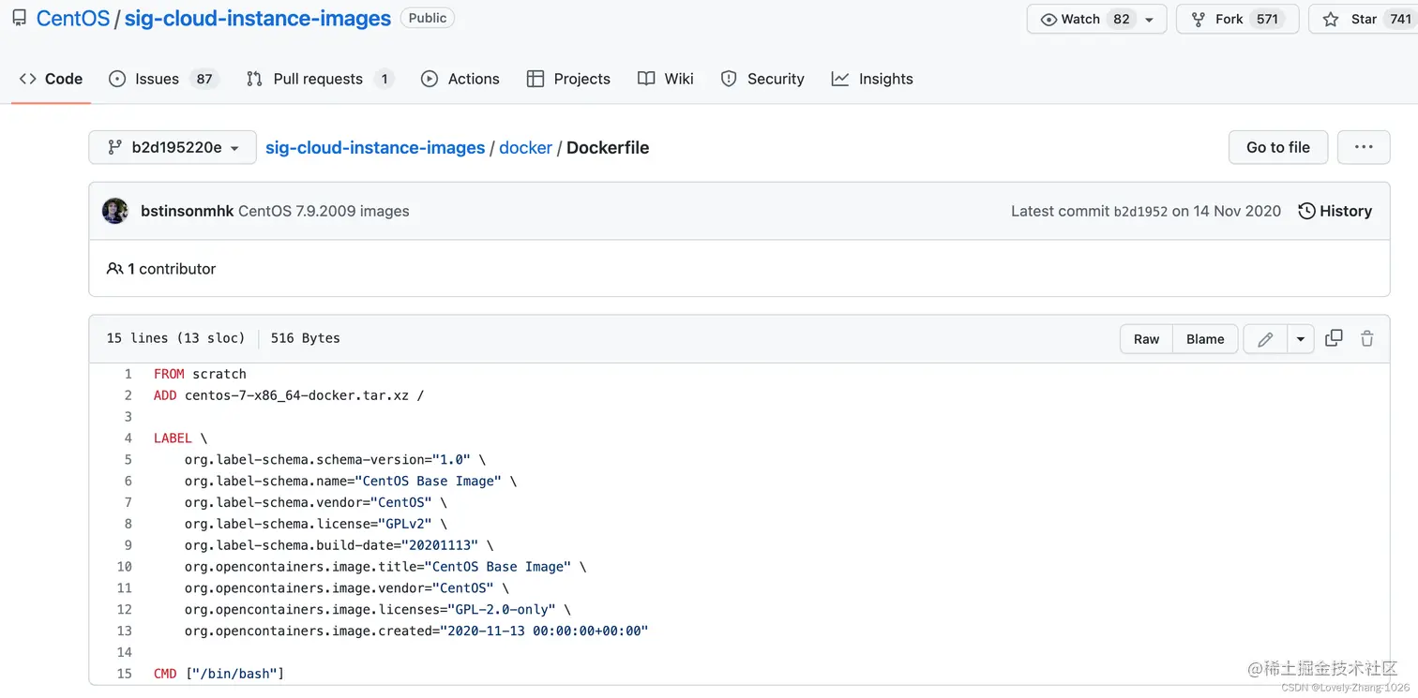Screen dimensions: 1418x698
Task: Click the Go to file button
Action: click(1278, 147)
